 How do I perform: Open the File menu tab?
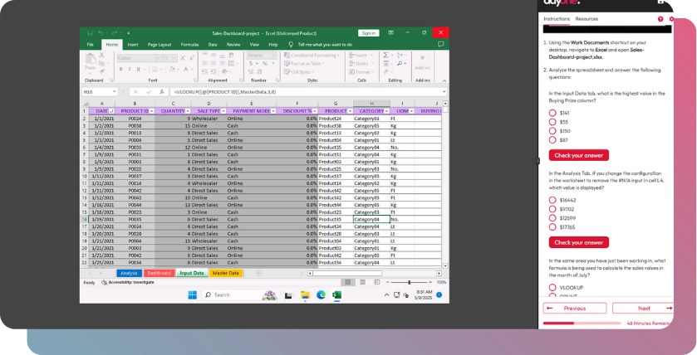click(x=91, y=45)
